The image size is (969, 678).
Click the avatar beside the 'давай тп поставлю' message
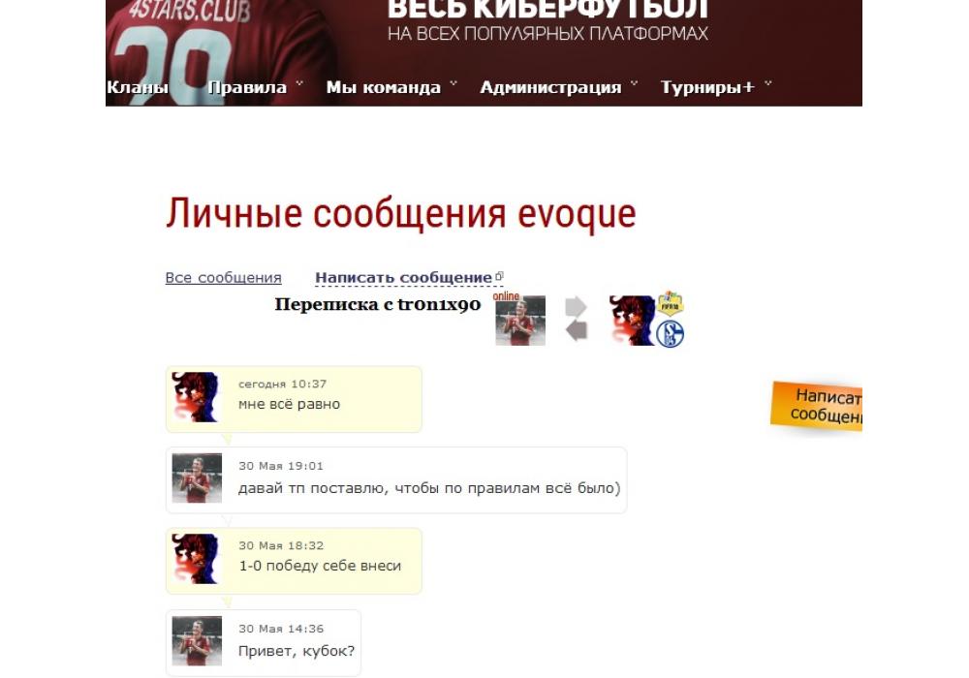(197, 478)
